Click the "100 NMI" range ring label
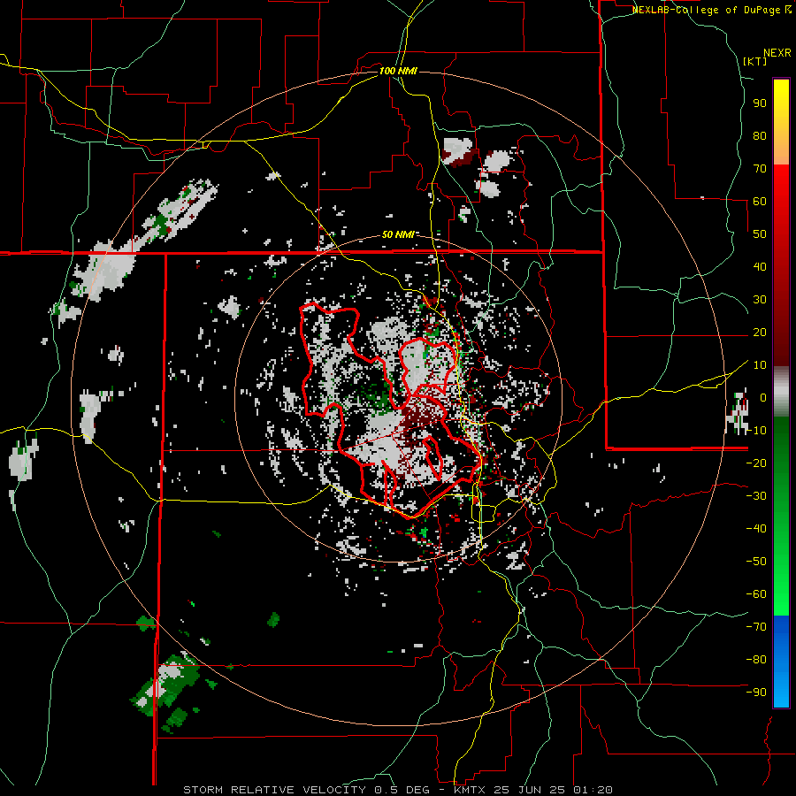Viewport: 796px width, 796px height. (x=398, y=71)
